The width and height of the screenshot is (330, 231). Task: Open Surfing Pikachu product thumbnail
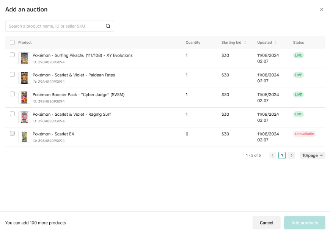pyautogui.click(x=24, y=58)
